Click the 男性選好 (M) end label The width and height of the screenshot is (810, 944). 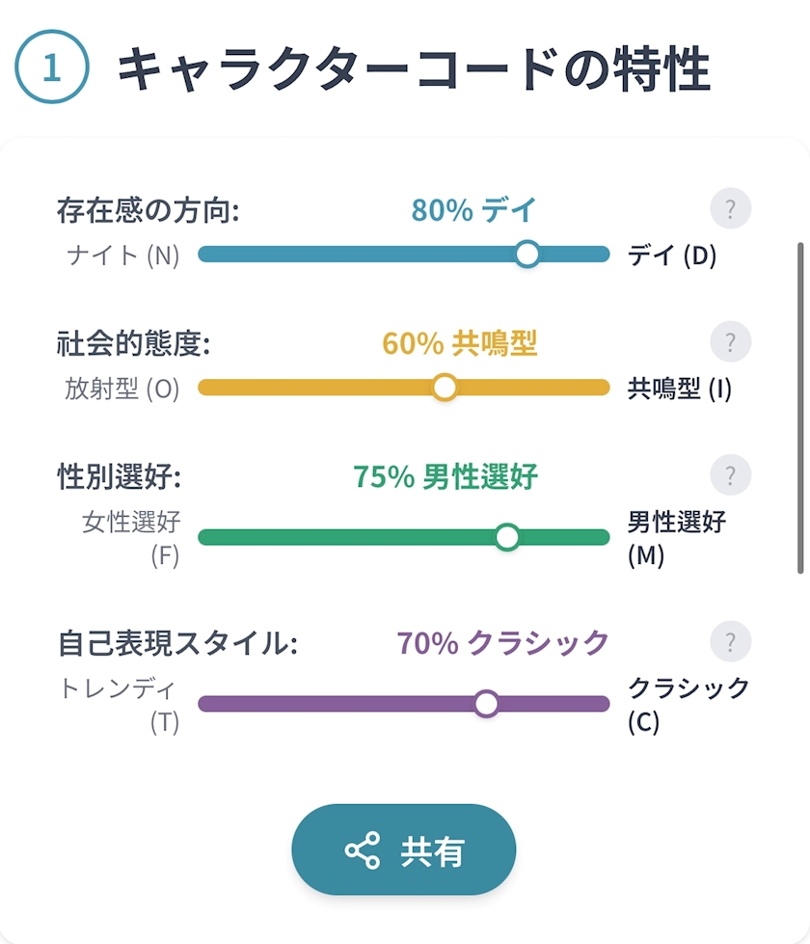click(676, 539)
